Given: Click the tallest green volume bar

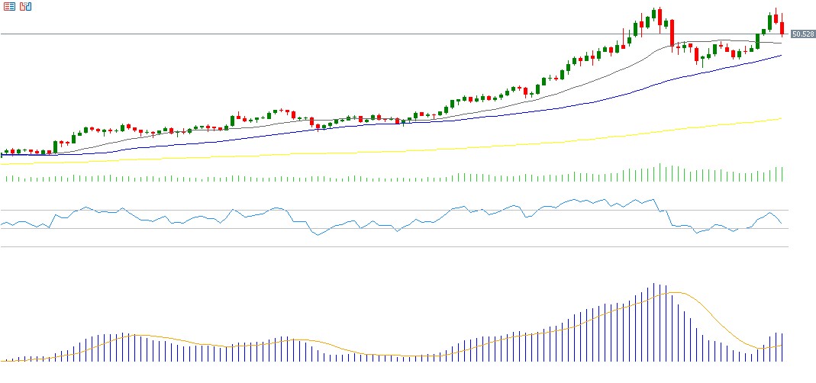Looking at the screenshot, I should 660,173.
